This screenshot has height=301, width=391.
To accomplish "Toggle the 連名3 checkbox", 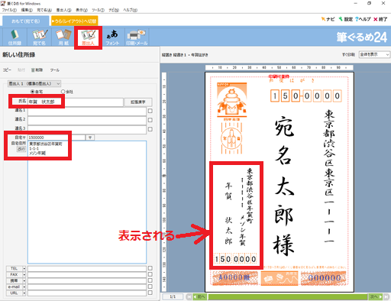I will 150,129.
